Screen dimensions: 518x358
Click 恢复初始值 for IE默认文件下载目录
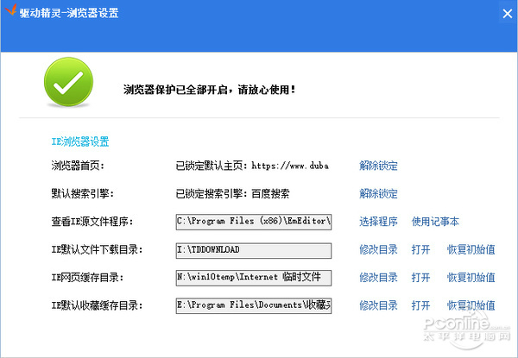471,249
